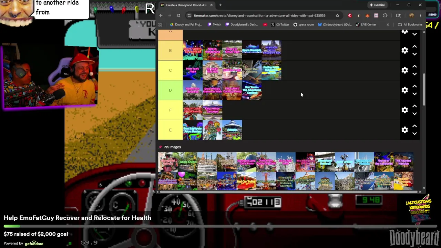Open Doodybeard's Dash bookmark
Screen dimensions: 441x248
point(242,24)
